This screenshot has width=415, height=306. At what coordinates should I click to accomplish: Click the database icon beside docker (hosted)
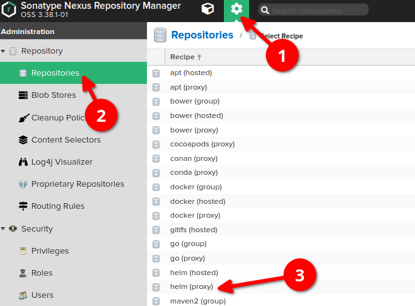(x=156, y=201)
